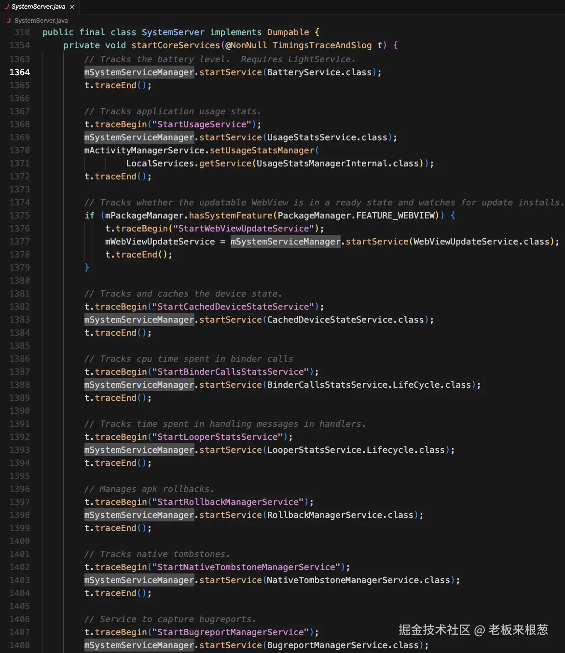This screenshot has height=653, width=565.
Task: Click the "StartUsageService" string literal
Action: pyautogui.click(x=202, y=124)
